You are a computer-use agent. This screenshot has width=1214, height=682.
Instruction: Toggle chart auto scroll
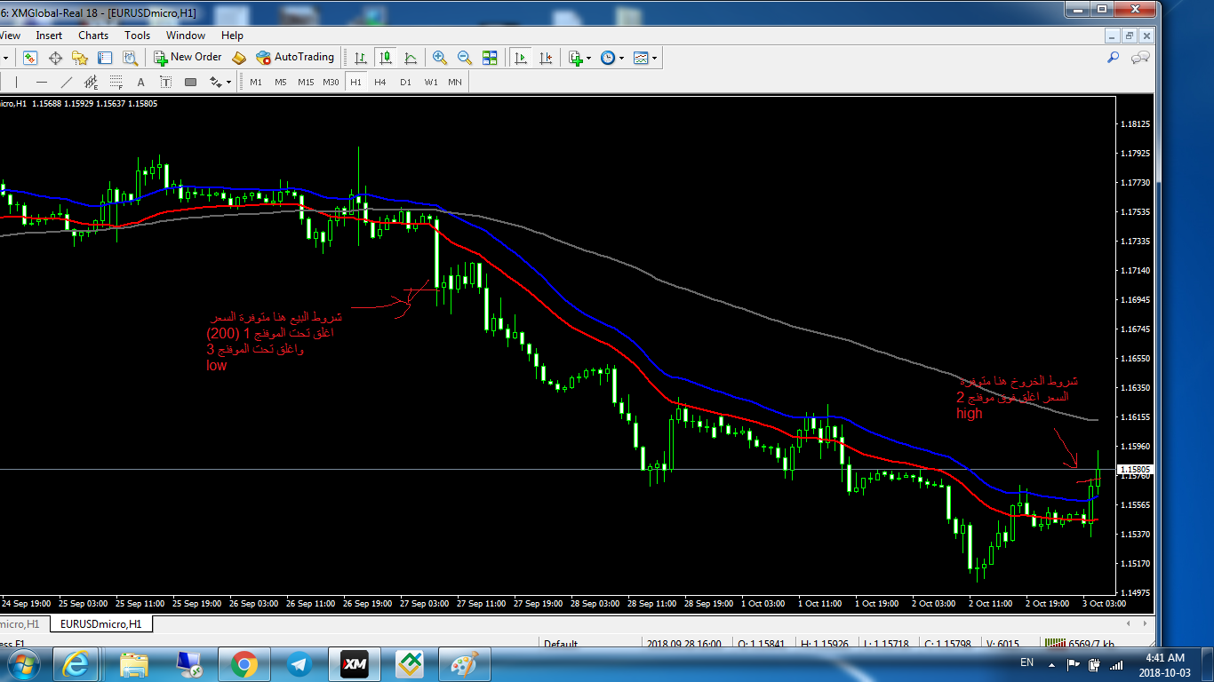click(521, 58)
